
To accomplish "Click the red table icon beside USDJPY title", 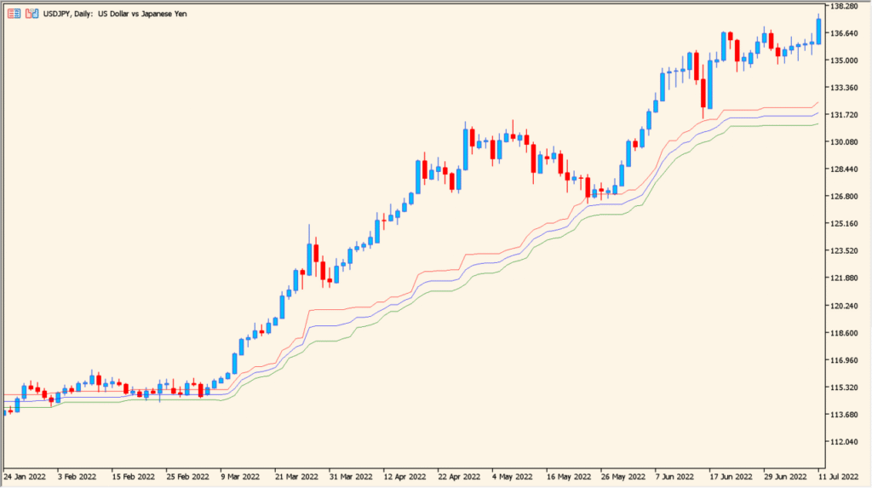I will [14, 14].
